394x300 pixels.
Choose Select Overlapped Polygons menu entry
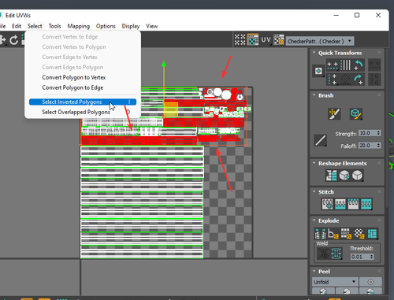tap(83, 112)
